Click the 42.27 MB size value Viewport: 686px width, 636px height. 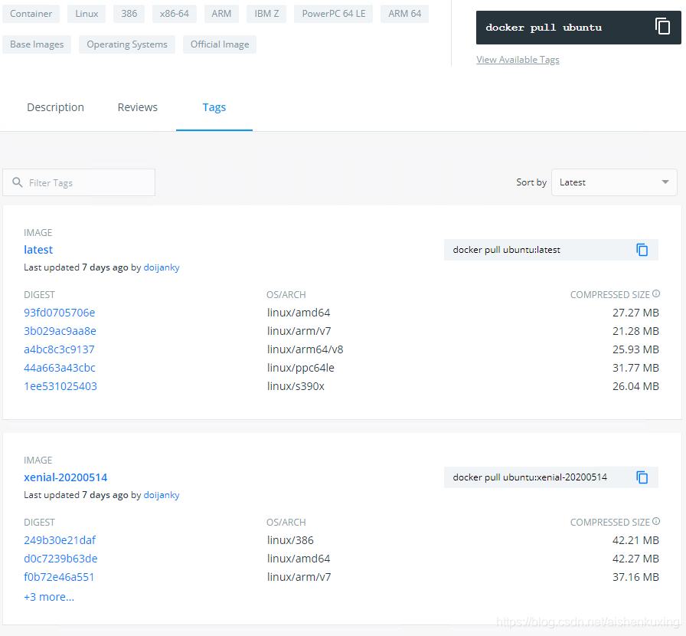[x=635, y=559]
